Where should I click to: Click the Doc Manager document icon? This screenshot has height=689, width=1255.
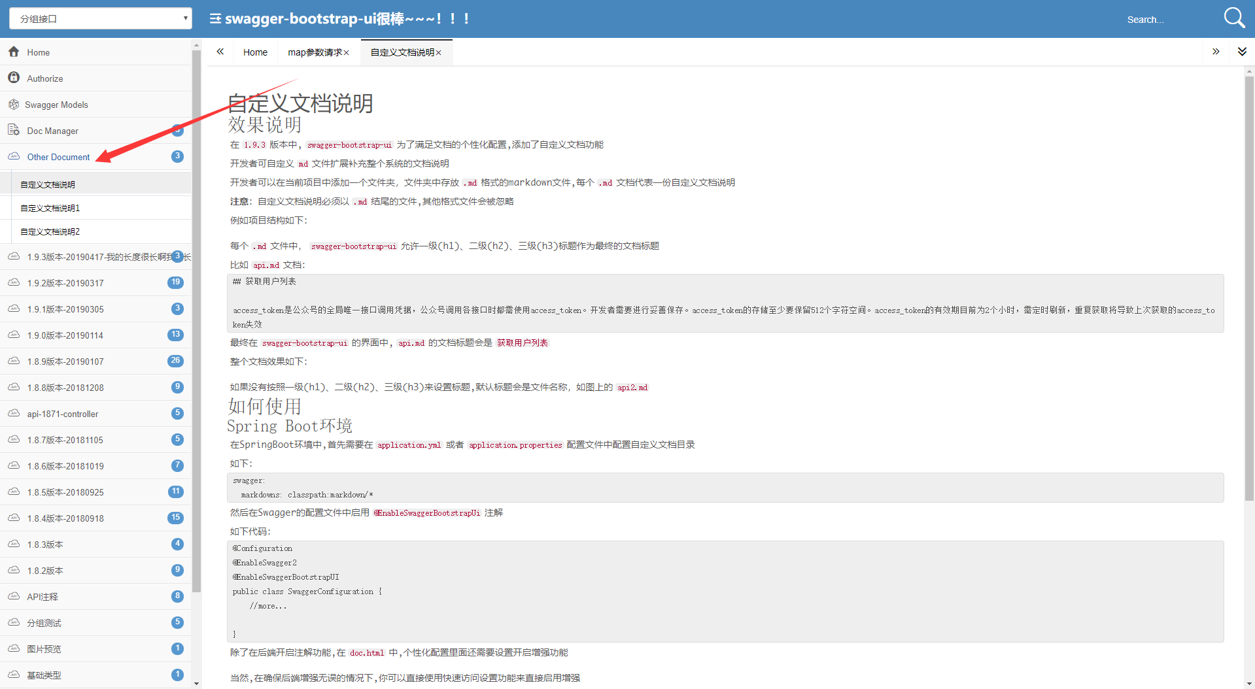14,130
